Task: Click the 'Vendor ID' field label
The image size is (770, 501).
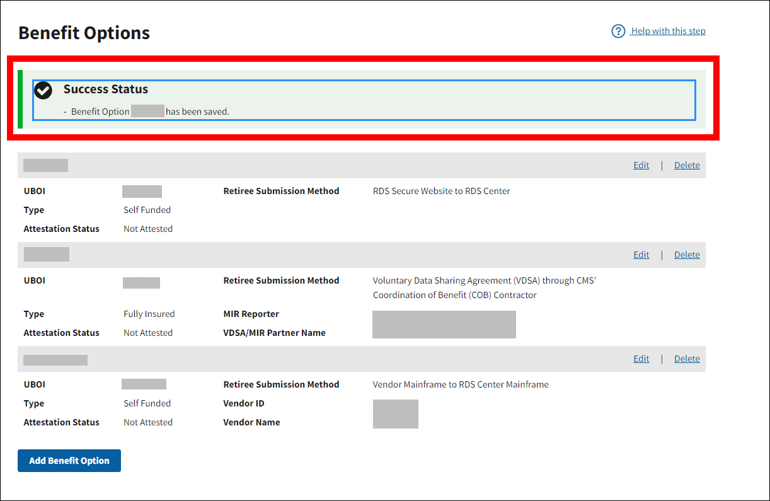Action: pyautogui.click(x=244, y=403)
